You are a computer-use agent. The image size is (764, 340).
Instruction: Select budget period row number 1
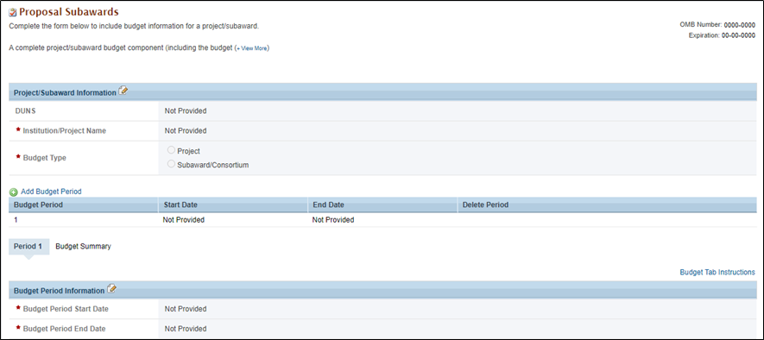point(16,220)
